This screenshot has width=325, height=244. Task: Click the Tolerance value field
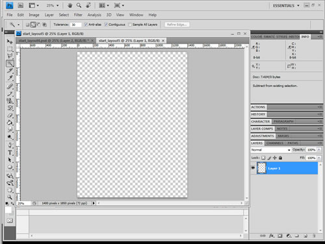75,25
